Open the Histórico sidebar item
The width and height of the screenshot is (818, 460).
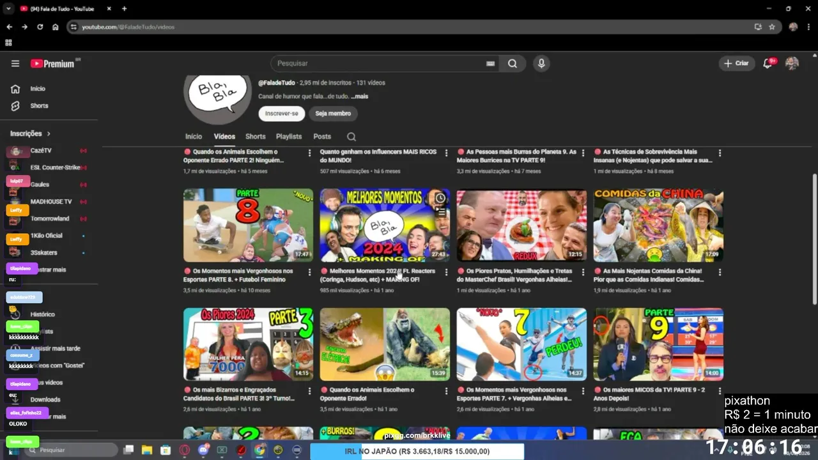point(43,314)
